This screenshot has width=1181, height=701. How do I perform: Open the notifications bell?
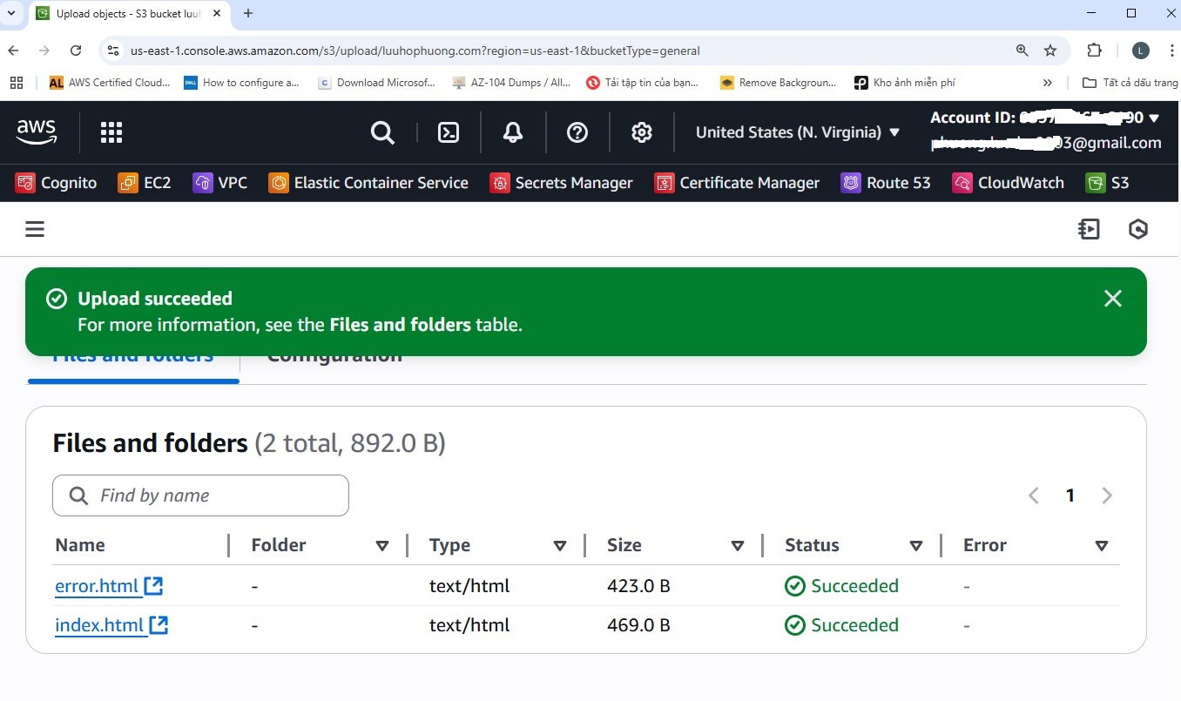pos(513,132)
